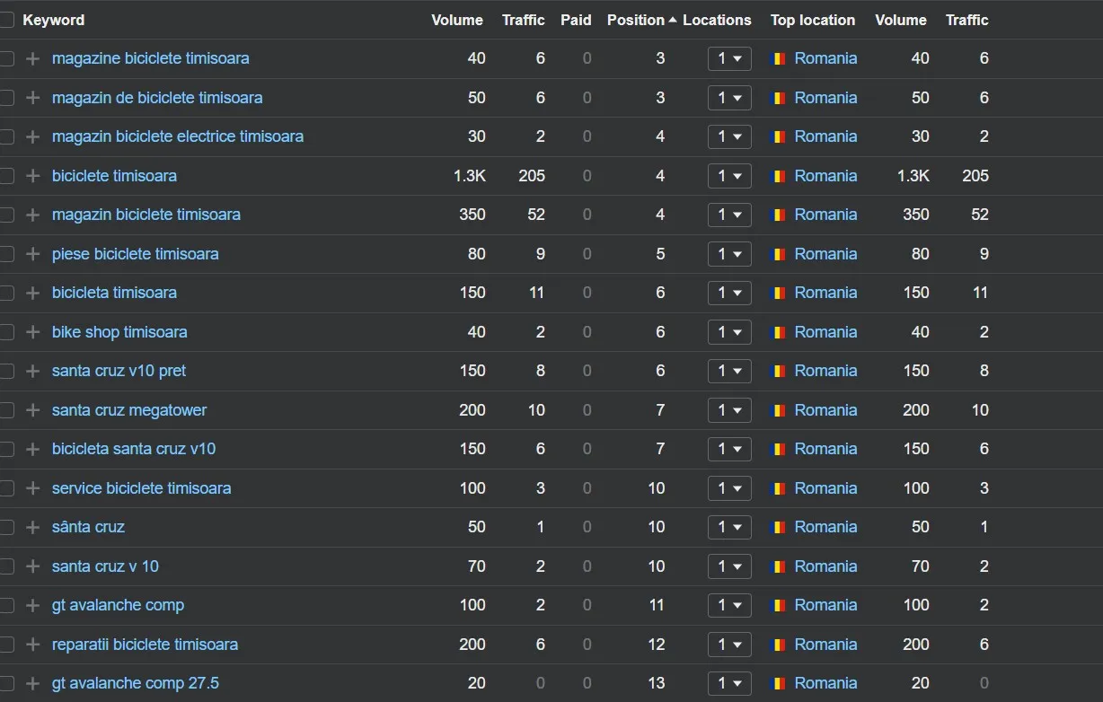Select all rows with header checkbox

pos(6,20)
